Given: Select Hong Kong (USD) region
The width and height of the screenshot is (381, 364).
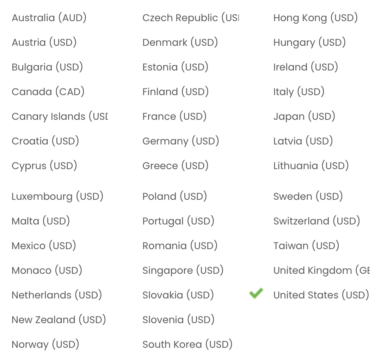Looking at the screenshot, I should (315, 18).
